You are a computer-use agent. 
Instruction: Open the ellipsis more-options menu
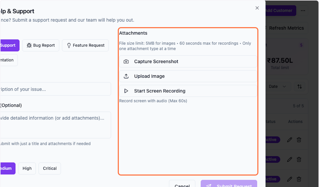point(303,10)
